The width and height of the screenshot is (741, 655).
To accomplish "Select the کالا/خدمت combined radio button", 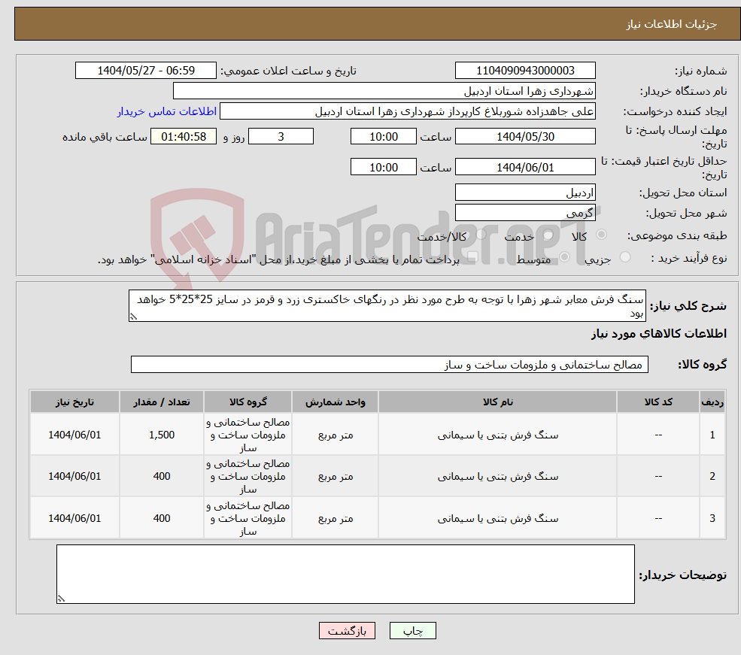I will 481,235.
